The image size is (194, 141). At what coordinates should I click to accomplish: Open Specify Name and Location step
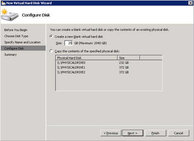click(23, 42)
